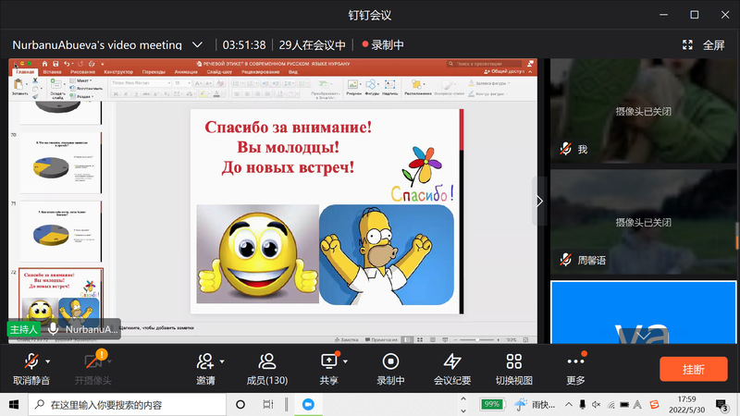Click the undo arrow in PowerPoint title bar
Image resolution: width=740 pixels, height=416 pixels.
[67, 64]
